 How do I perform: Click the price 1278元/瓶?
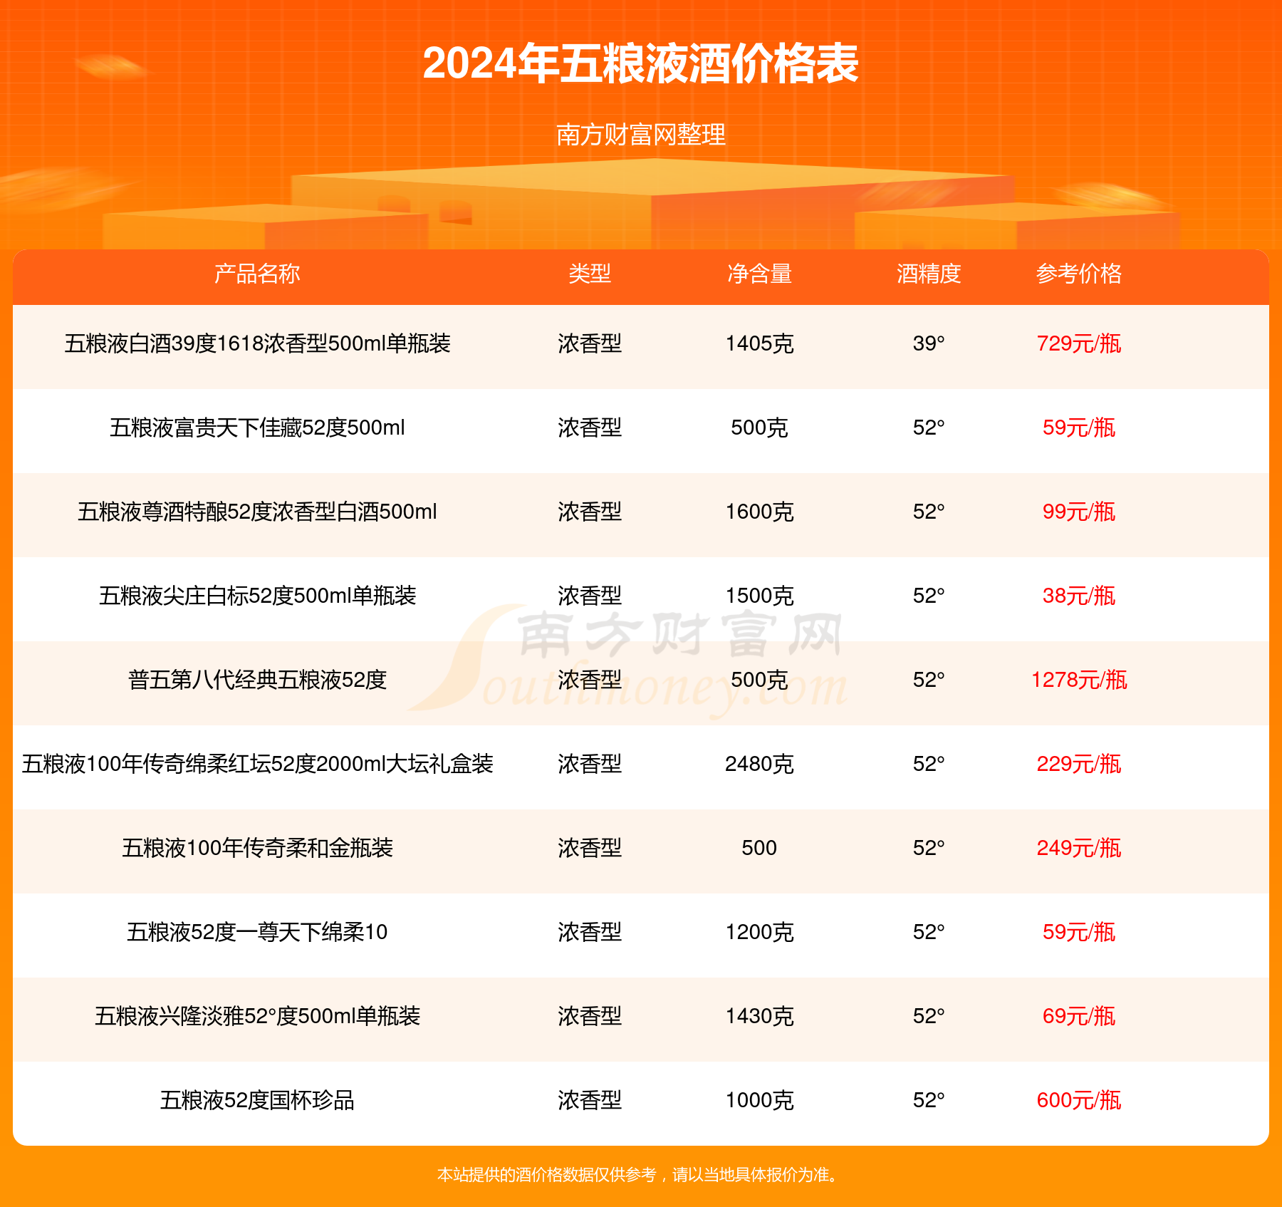click(x=1078, y=680)
